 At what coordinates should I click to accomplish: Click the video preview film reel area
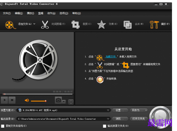click(x=37, y=60)
